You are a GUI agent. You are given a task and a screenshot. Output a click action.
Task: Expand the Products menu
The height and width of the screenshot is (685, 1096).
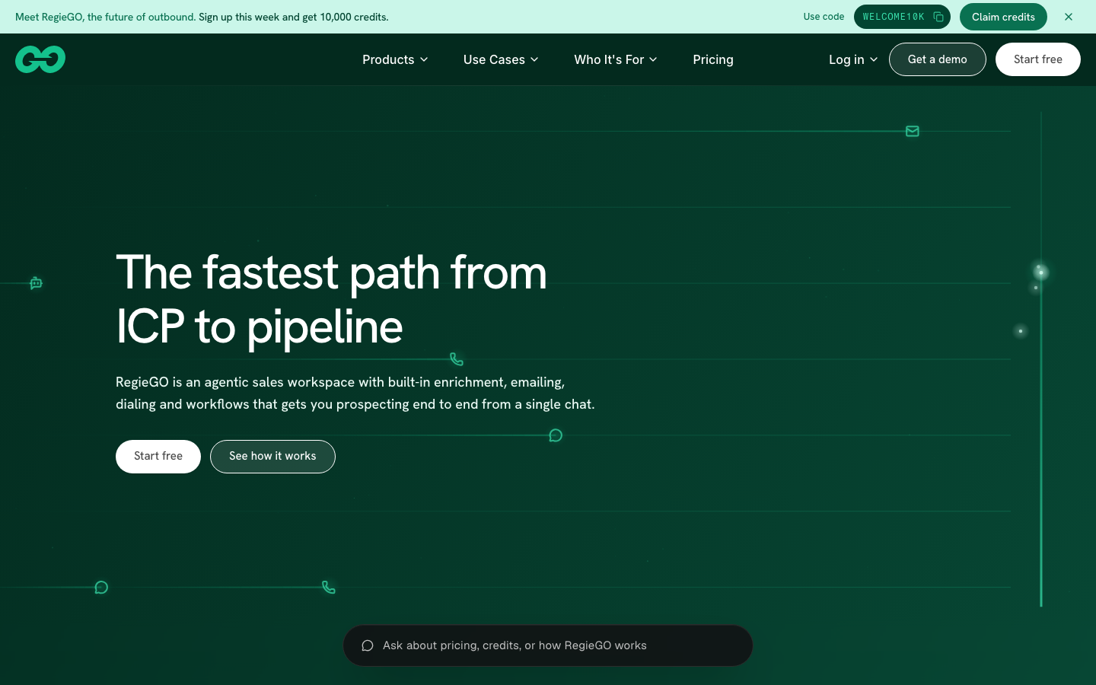click(395, 59)
